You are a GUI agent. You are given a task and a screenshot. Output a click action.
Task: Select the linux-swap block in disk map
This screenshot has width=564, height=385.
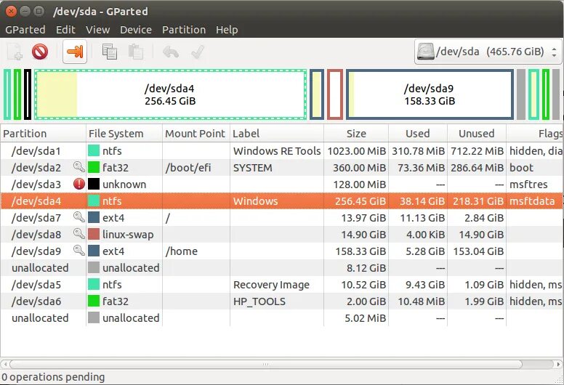pos(335,94)
